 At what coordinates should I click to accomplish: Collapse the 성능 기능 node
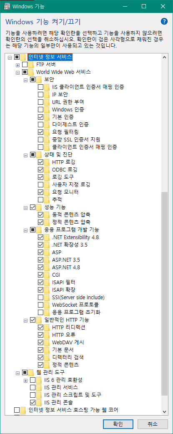click(26, 207)
